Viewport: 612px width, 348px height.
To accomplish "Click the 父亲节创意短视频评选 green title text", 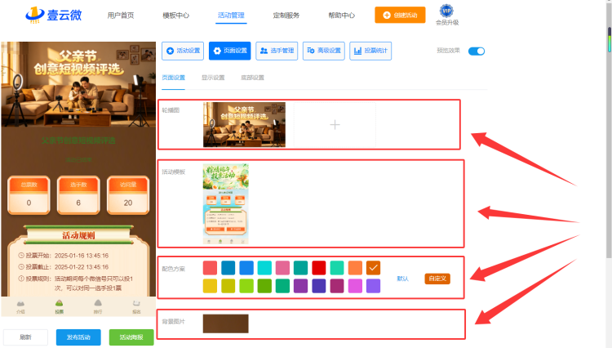I will tap(78, 141).
